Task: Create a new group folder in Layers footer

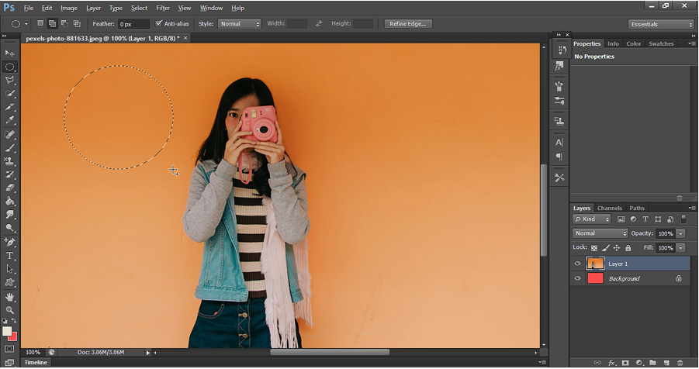Action: [x=652, y=363]
